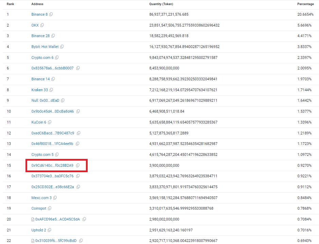
Task: Copy address 0x310039f6...5fC99cBdD
Action: [81, 241]
